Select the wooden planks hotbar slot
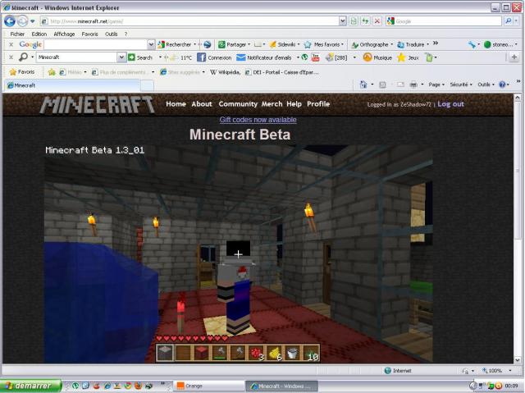 (x=183, y=353)
